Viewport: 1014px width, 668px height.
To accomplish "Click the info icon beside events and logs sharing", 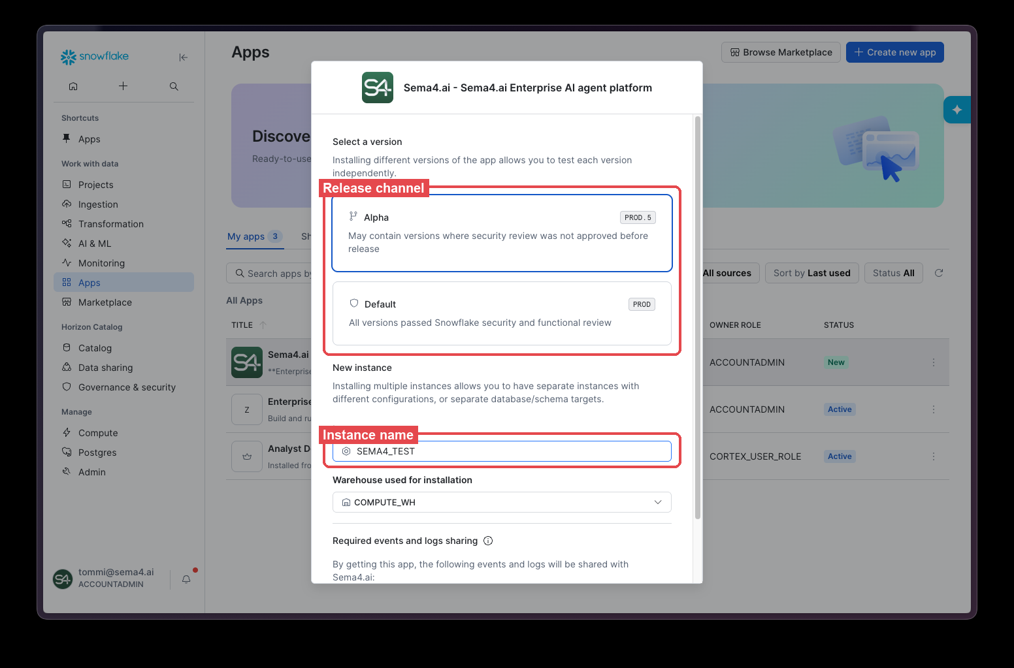I will [x=488, y=541].
